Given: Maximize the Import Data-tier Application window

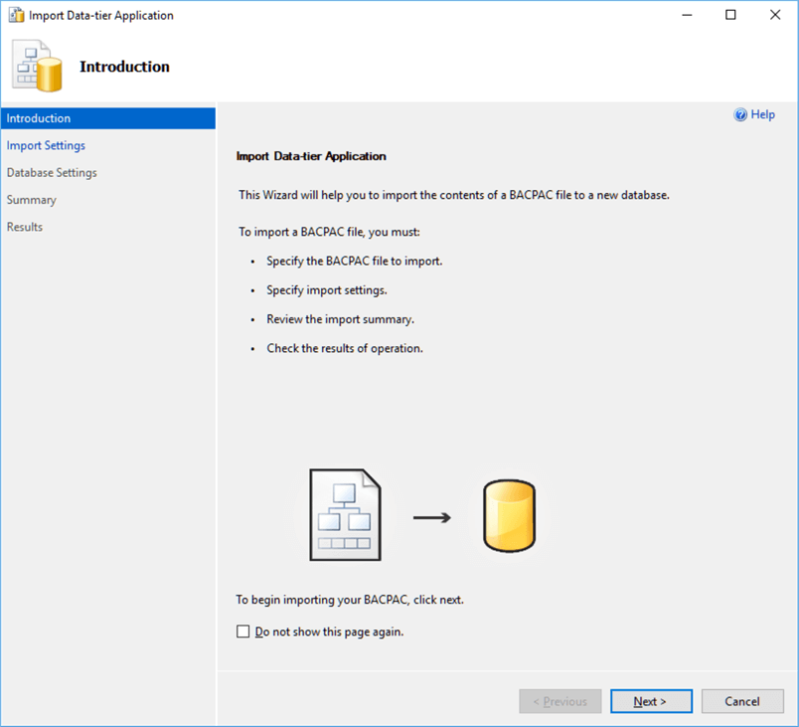Looking at the screenshot, I should click(730, 15).
